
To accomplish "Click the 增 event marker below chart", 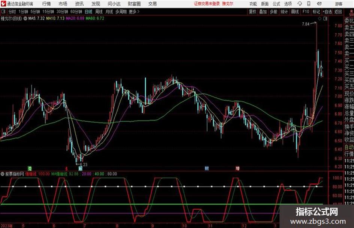I will click(x=237, y=168).
